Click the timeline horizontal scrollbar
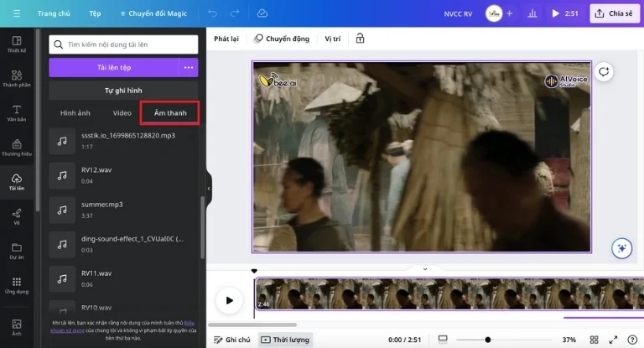The width and height of the screenshot is (644, 348). pos(252,325)
